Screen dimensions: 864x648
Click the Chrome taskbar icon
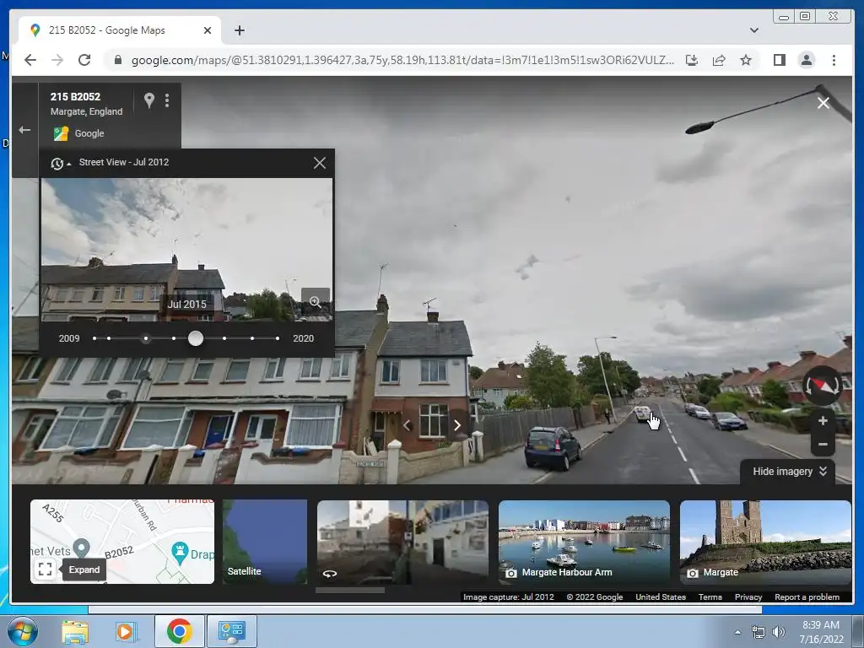[179, 631]
